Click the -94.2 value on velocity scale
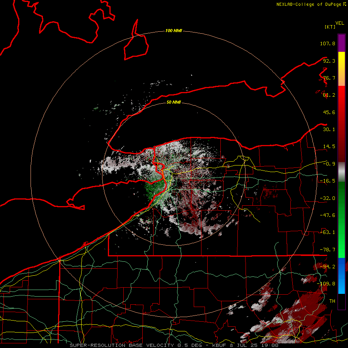This screenshot has height=348, width=348. pyautogui.click(x=328, y=266)
